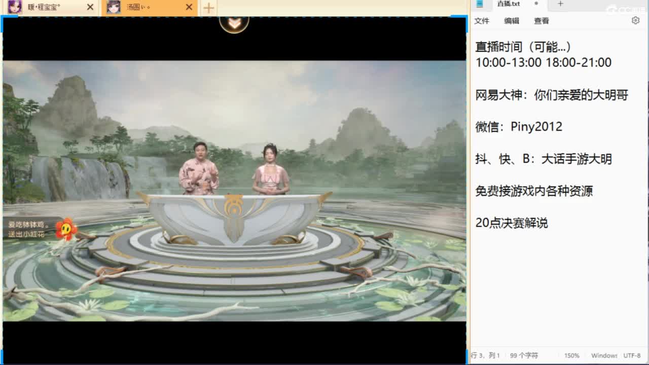Select the 汤圆い。 game tab
This screenshot has height=365, width=649.
(x=150, y=7)
